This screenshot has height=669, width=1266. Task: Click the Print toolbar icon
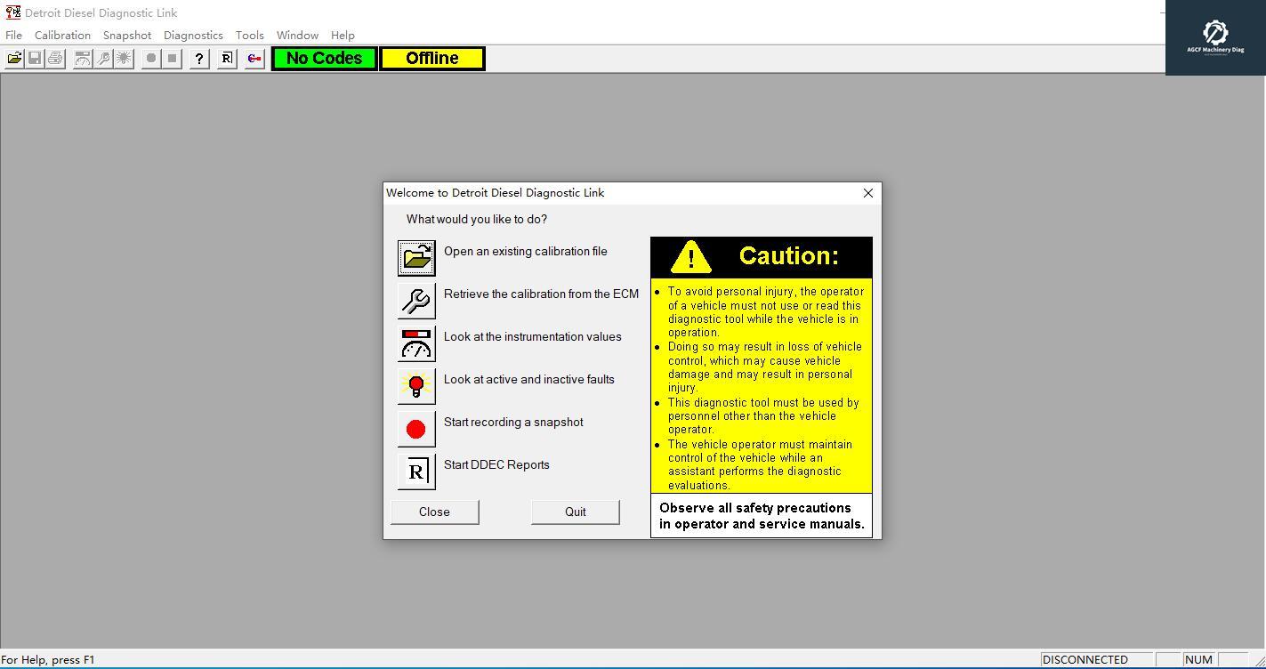click(x=54, y=58)
